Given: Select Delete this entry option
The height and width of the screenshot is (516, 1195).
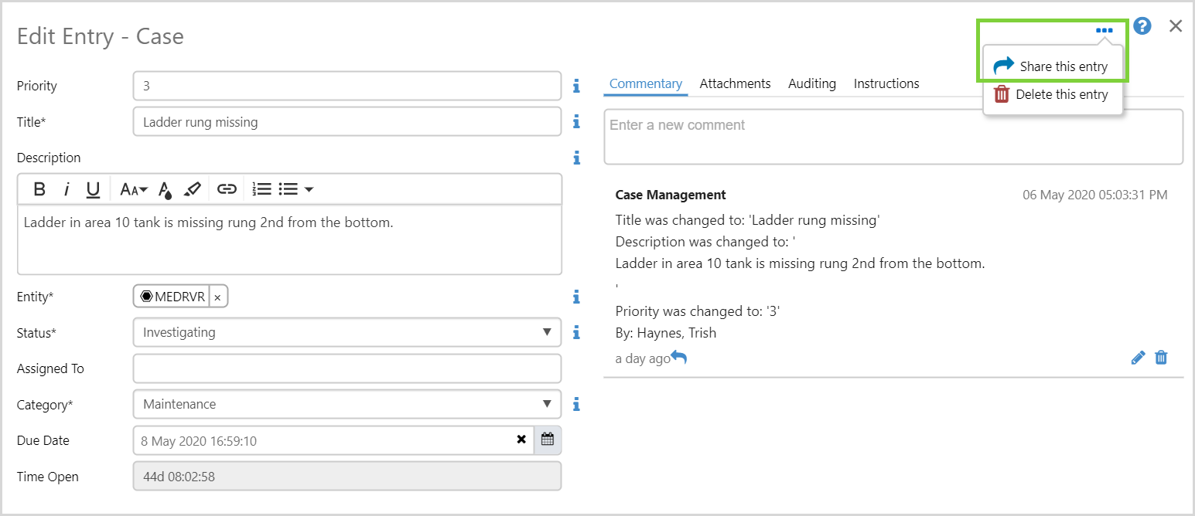Looking at the screenshot, I should tap(1053, 94).
